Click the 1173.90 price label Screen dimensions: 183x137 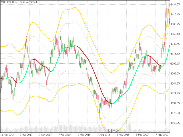pos(175,113)
